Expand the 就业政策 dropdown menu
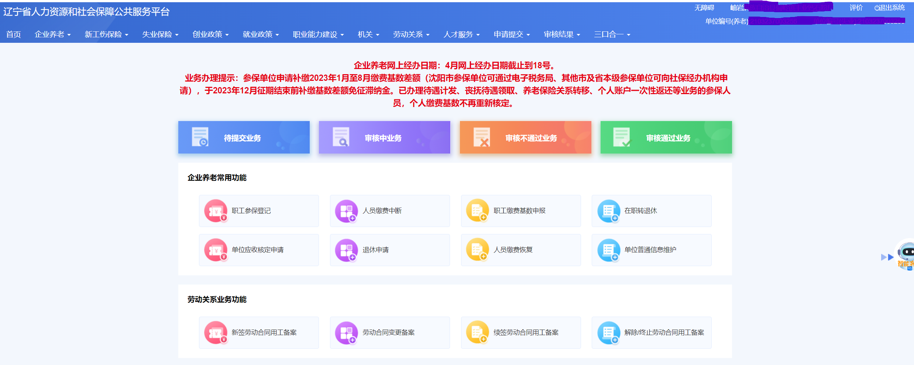The image size is (914, 365). pyautogui.click(x=261, y=34)
